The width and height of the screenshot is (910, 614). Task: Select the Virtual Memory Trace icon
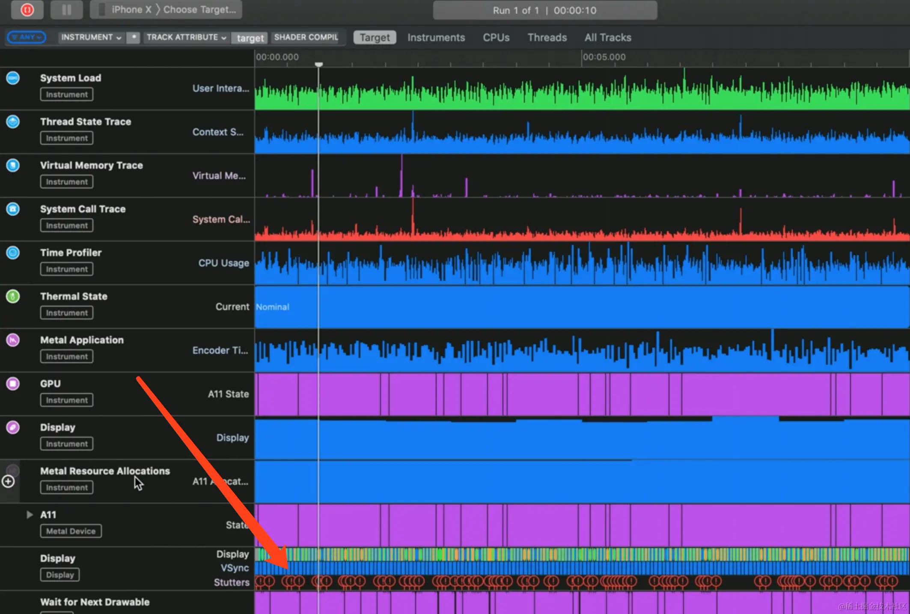click(13, 165)
